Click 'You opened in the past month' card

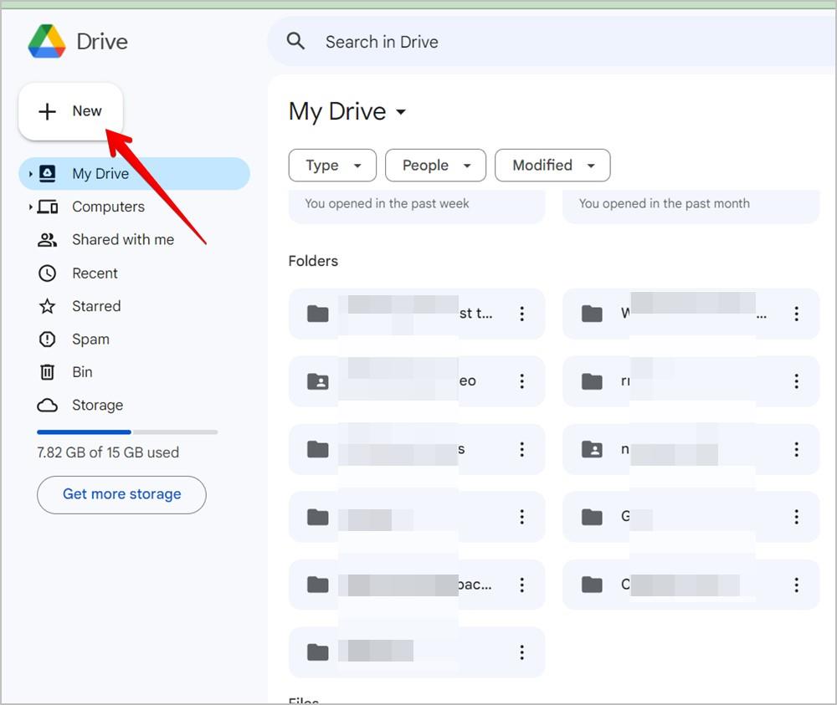click(691, 207)
